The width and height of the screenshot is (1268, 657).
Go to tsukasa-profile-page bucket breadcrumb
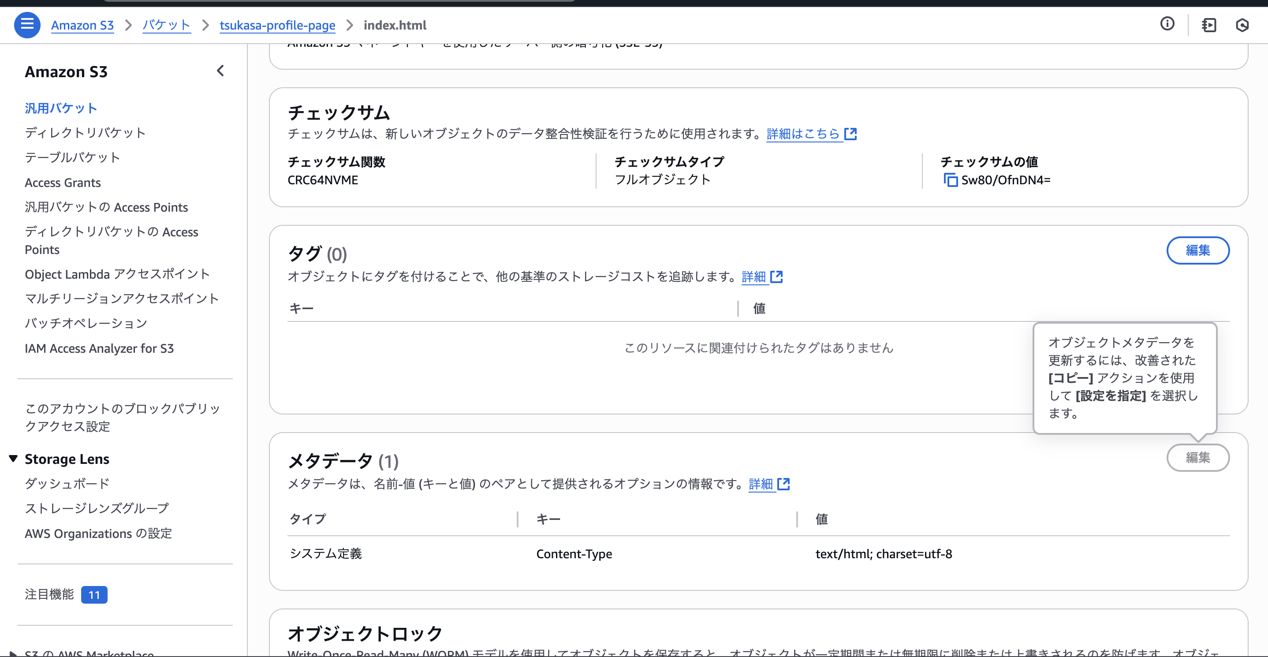[277, 25]
